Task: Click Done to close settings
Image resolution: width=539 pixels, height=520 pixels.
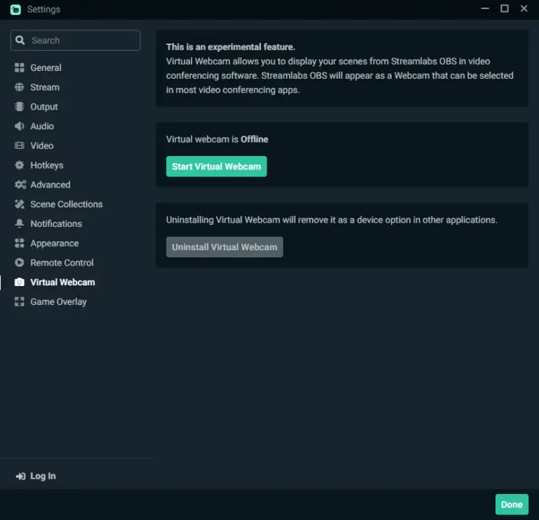Action: [x=512, y=505]
